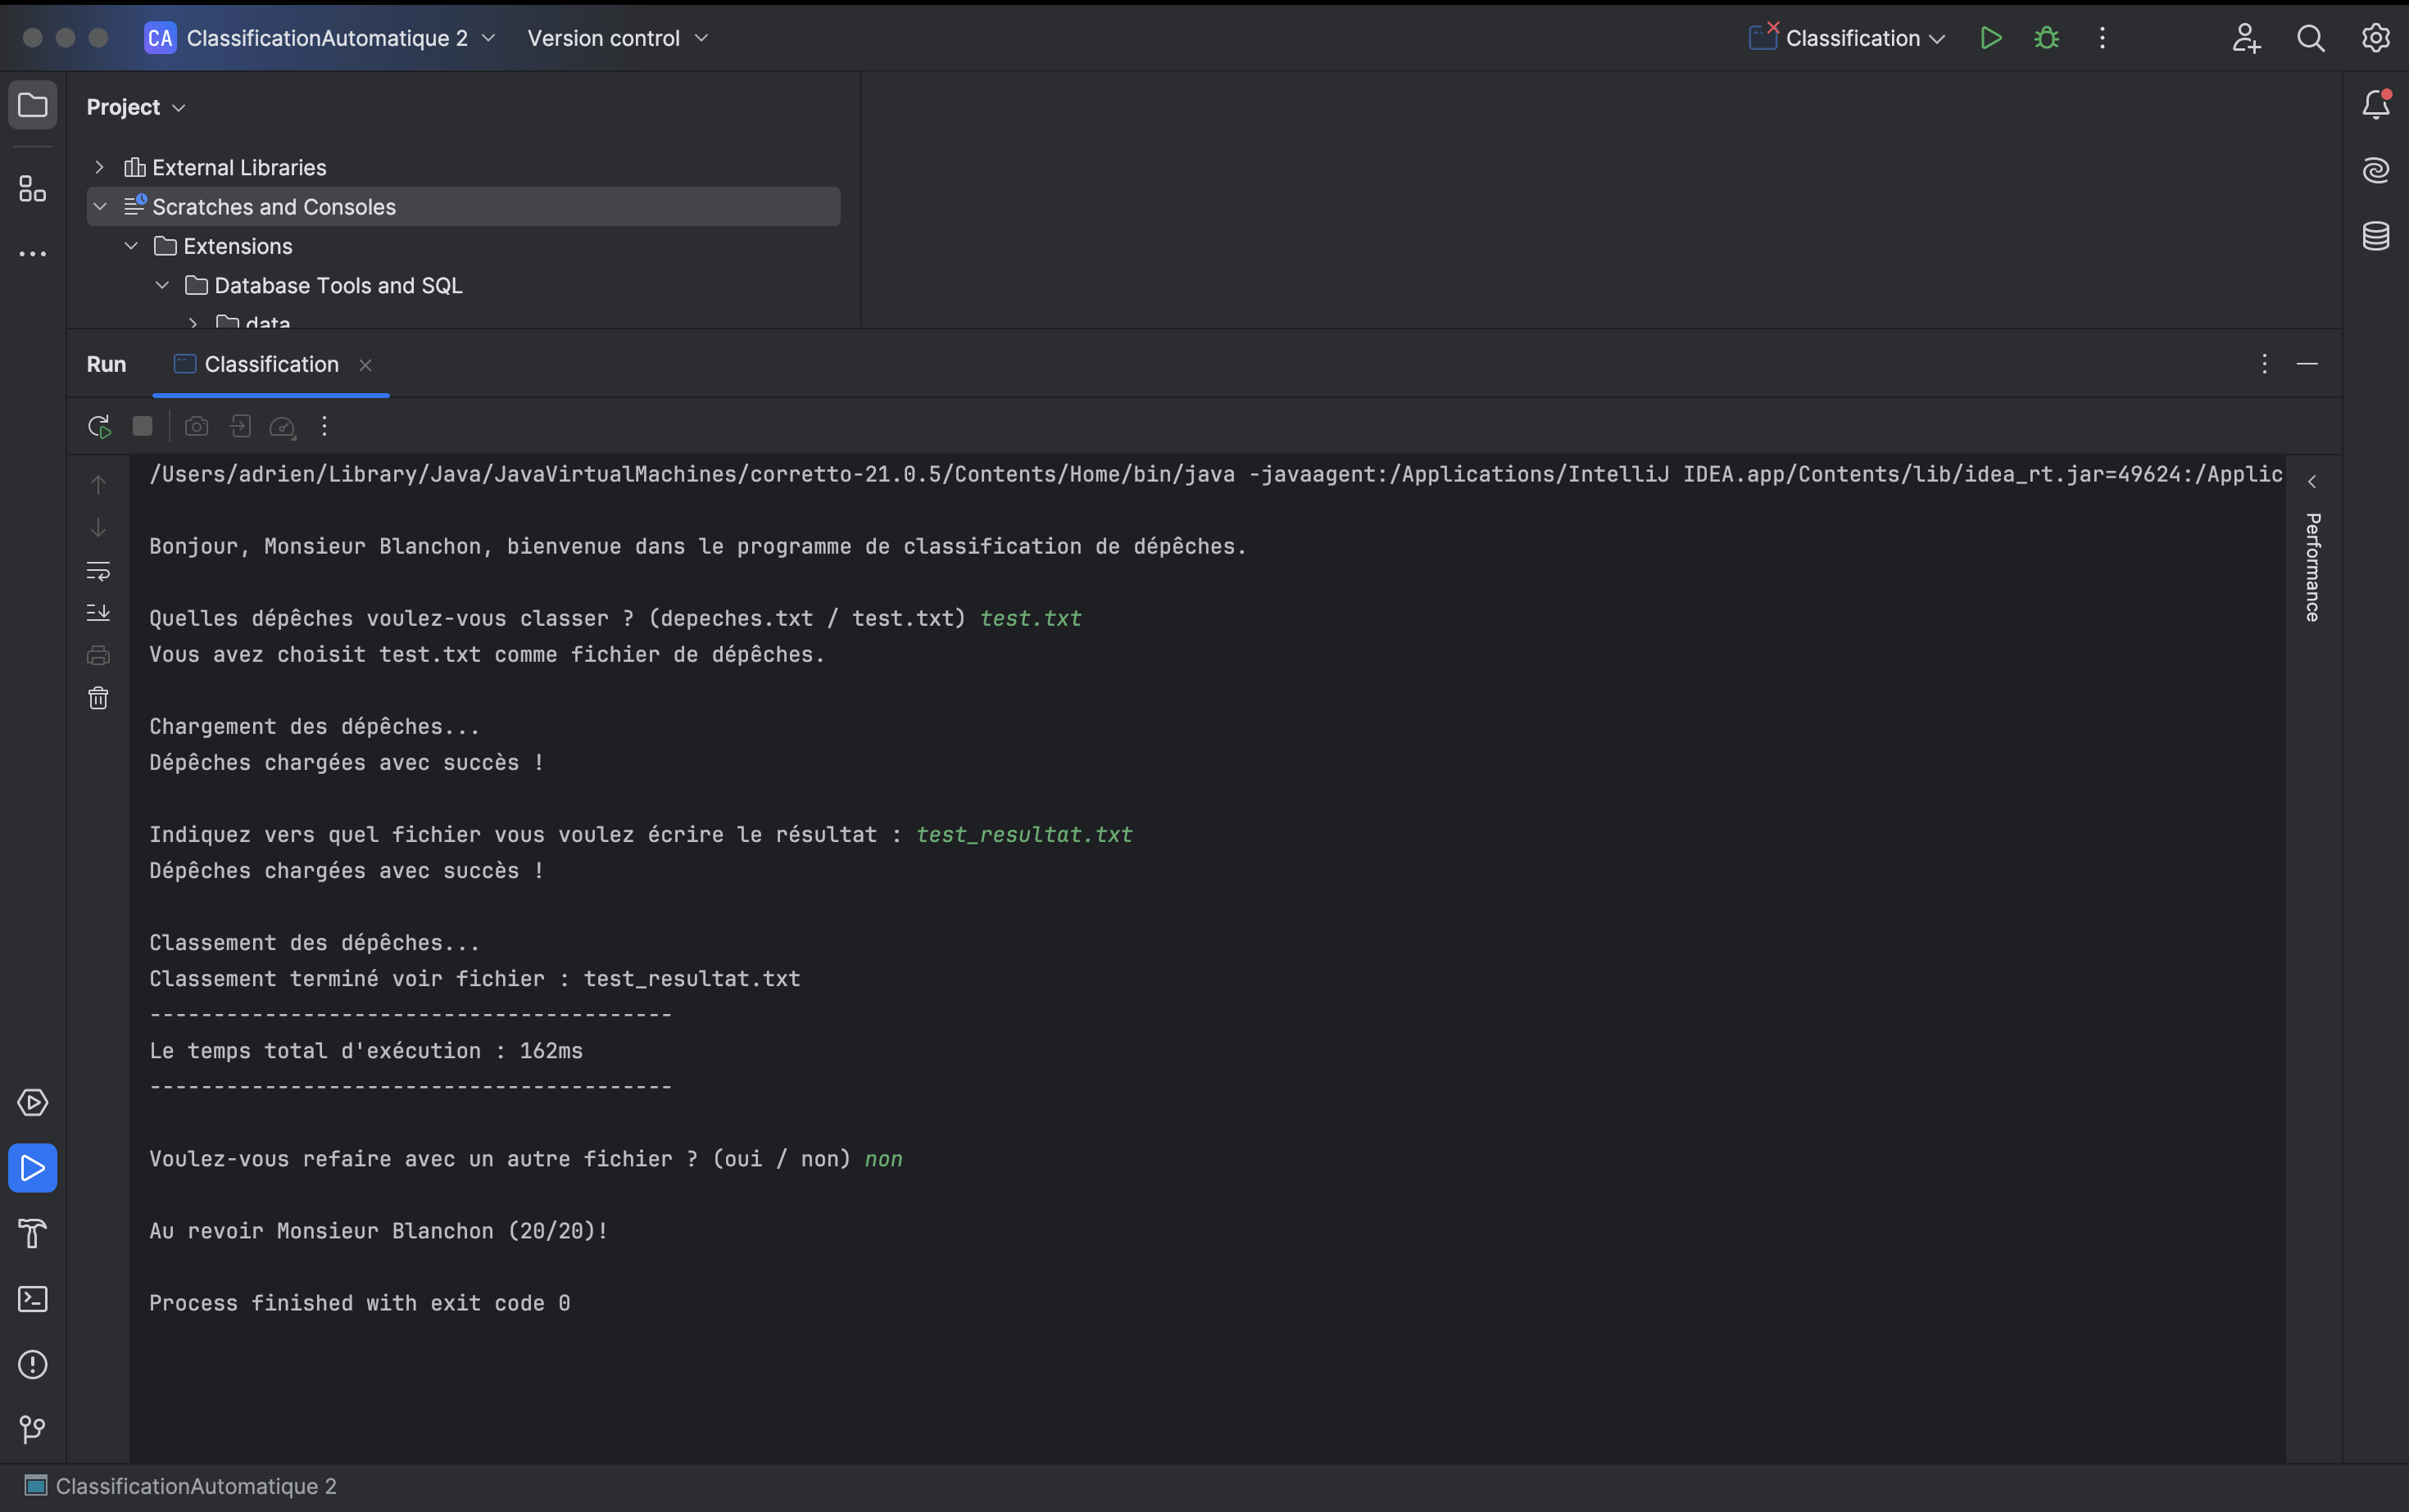Image resolution: width=2409 pixels, height=1512 pixels.
Task: Open the Notifications bell icon
Action: [x=2376, y=104]
